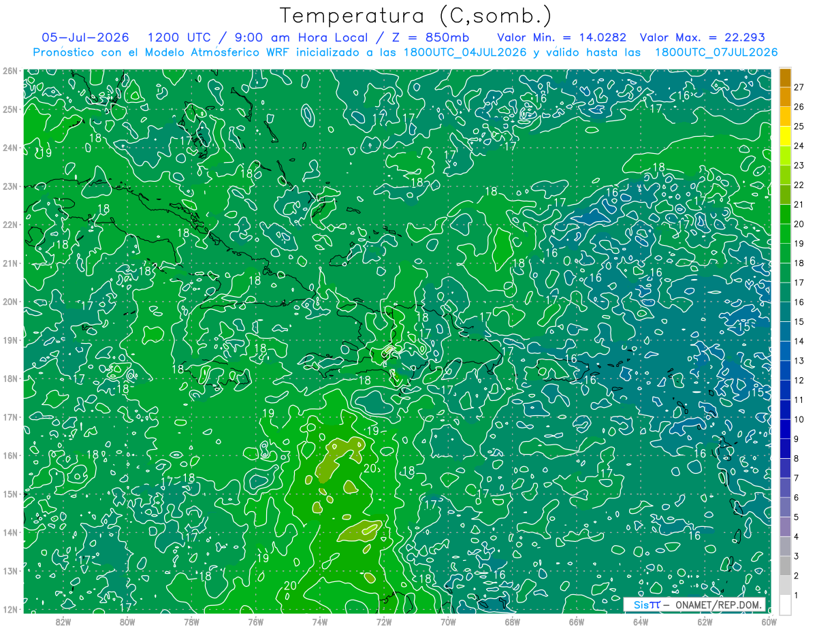Click the "66W" longitude axis label
Viewport: 817px width, 631px height.
(x=576, y=621)
